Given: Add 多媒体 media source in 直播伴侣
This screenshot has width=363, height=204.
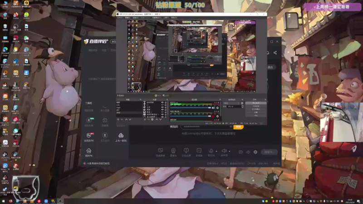Looking at the screenshot, I should point(199,152).
